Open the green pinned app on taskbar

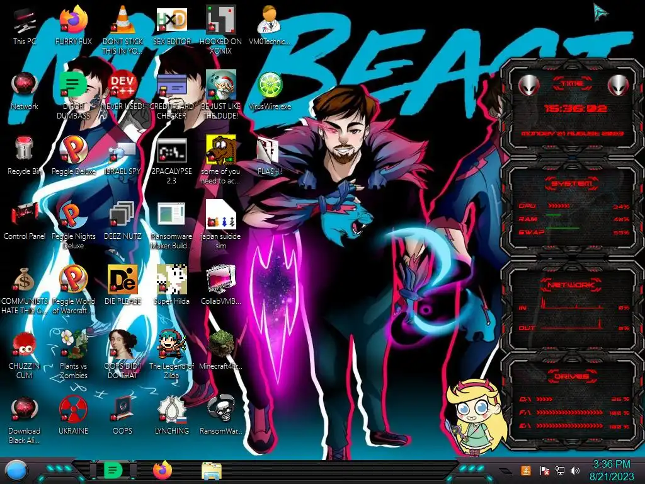point(112,470)
